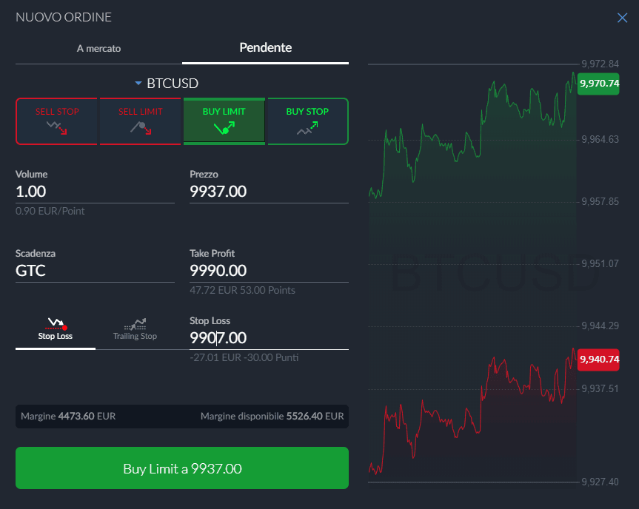
Task: Click the NUOVO ORDINE title
Action: pos(64,17)
